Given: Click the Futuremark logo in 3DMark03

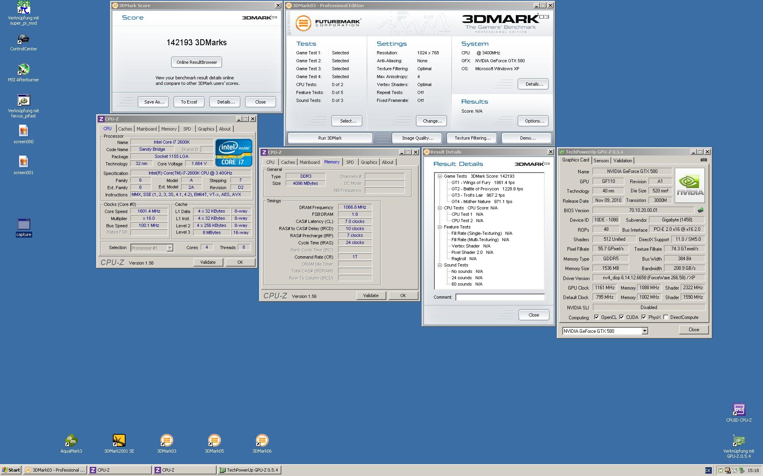Looking at the screenshot, I should (328, 23).
